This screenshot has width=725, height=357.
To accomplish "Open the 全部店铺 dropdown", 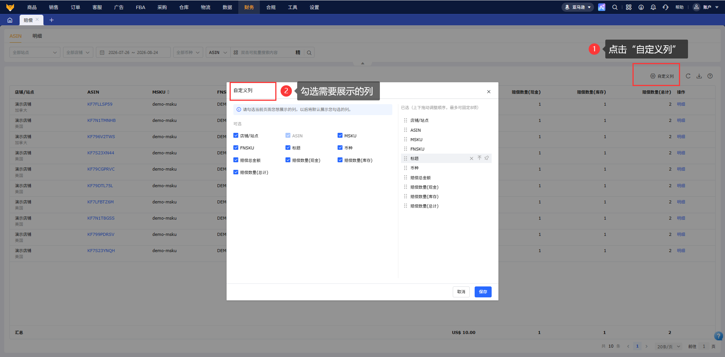I will click(78, 52).
